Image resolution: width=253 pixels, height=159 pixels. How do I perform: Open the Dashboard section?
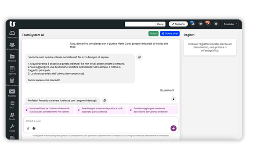pos(12,35)
